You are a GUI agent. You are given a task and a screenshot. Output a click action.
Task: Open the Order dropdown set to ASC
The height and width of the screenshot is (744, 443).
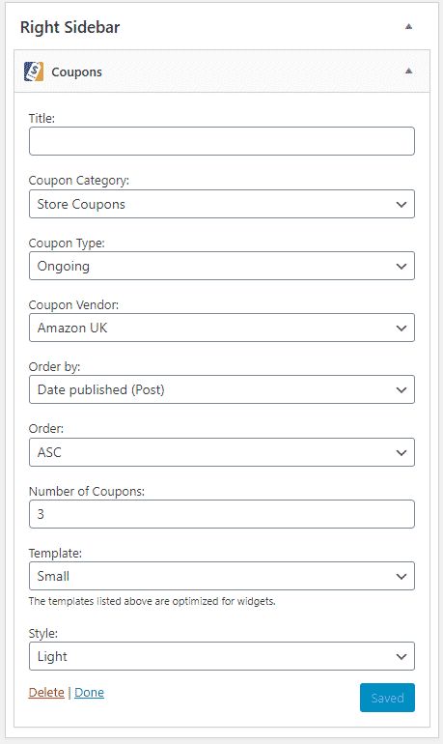(222, 452)
